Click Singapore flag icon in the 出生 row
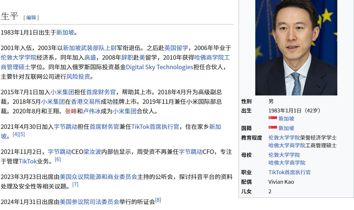The width and height of the screenshot is (354, 210). coord(273,119)
